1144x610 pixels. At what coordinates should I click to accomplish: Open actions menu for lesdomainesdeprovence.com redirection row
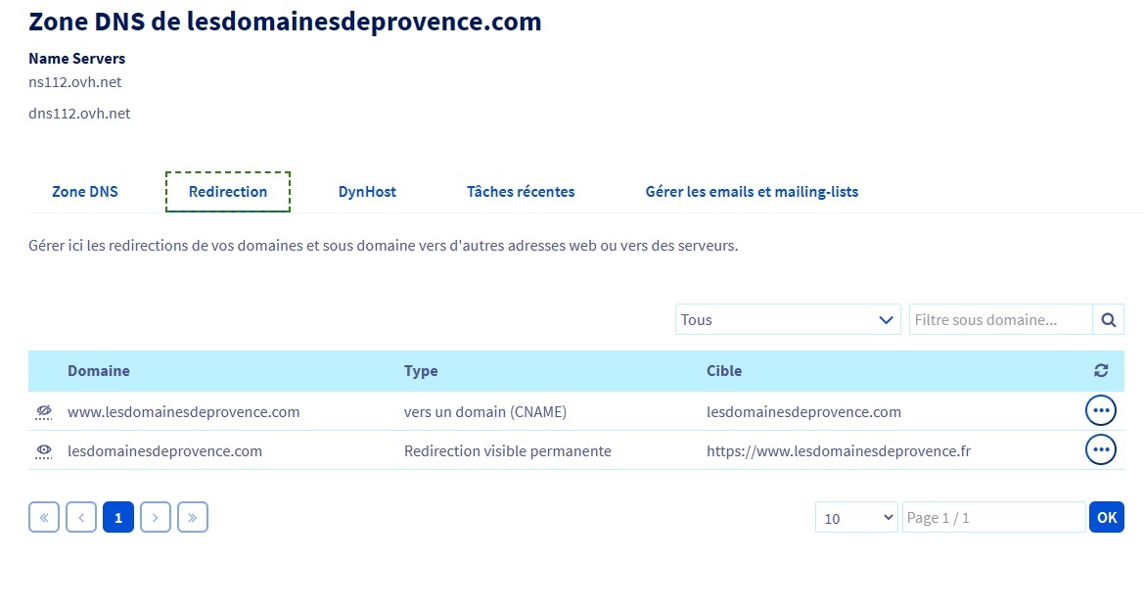(1101, 449)
